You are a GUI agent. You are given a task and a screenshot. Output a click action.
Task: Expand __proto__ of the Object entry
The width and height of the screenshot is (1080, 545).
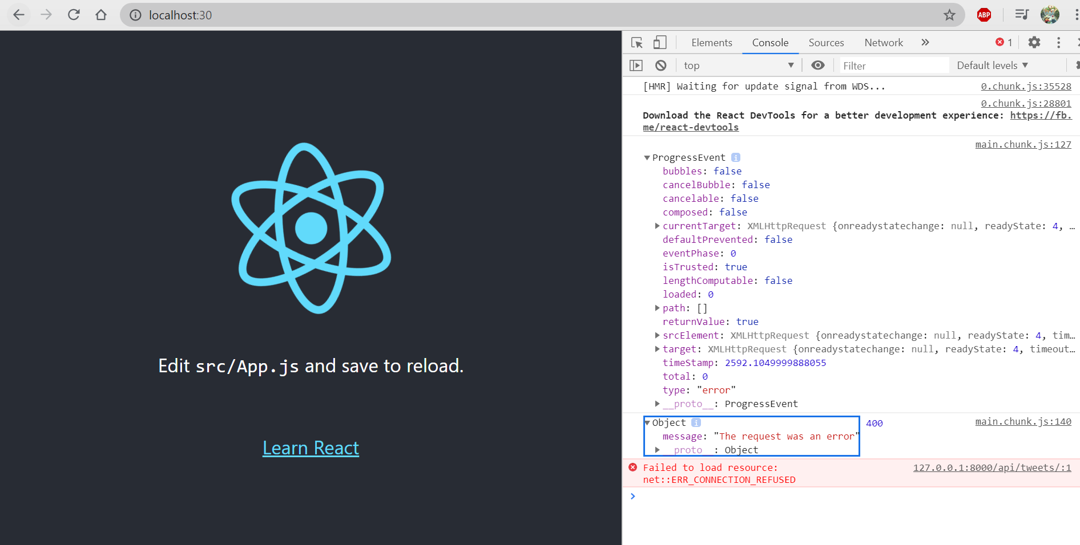pyautogui.click(x=657, y=450)
